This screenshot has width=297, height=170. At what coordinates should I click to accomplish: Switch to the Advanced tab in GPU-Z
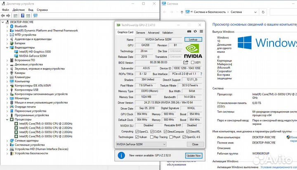[153, 33]
